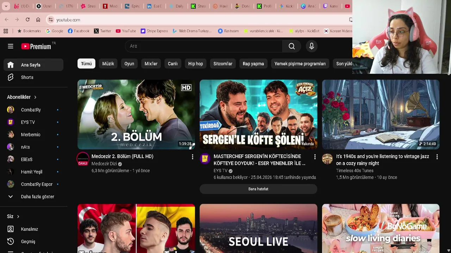451x253 pixels.
Task: Open Sergen'le Köfte Şöleni thumbnail
Action: click(258, 114)
